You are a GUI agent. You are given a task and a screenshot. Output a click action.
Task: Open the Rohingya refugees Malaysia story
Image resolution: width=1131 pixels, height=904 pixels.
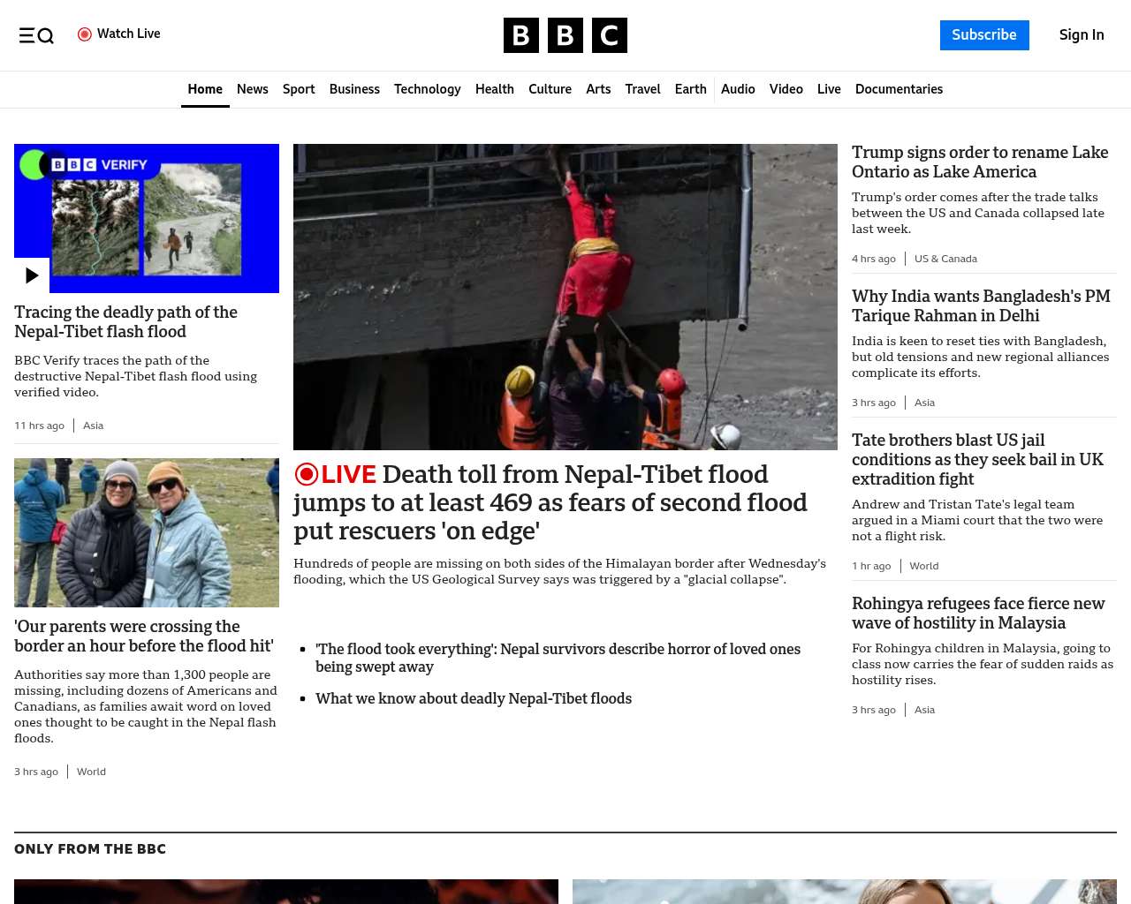[x=978, y=614]
